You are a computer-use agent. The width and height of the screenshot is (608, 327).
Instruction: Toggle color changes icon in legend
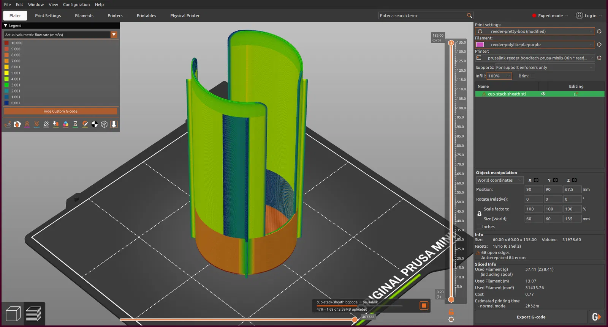(66, 124)
